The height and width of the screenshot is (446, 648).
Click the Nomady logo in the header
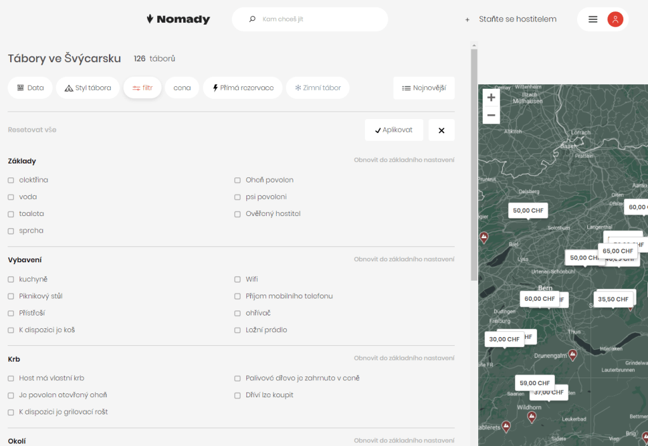point(178,19)
